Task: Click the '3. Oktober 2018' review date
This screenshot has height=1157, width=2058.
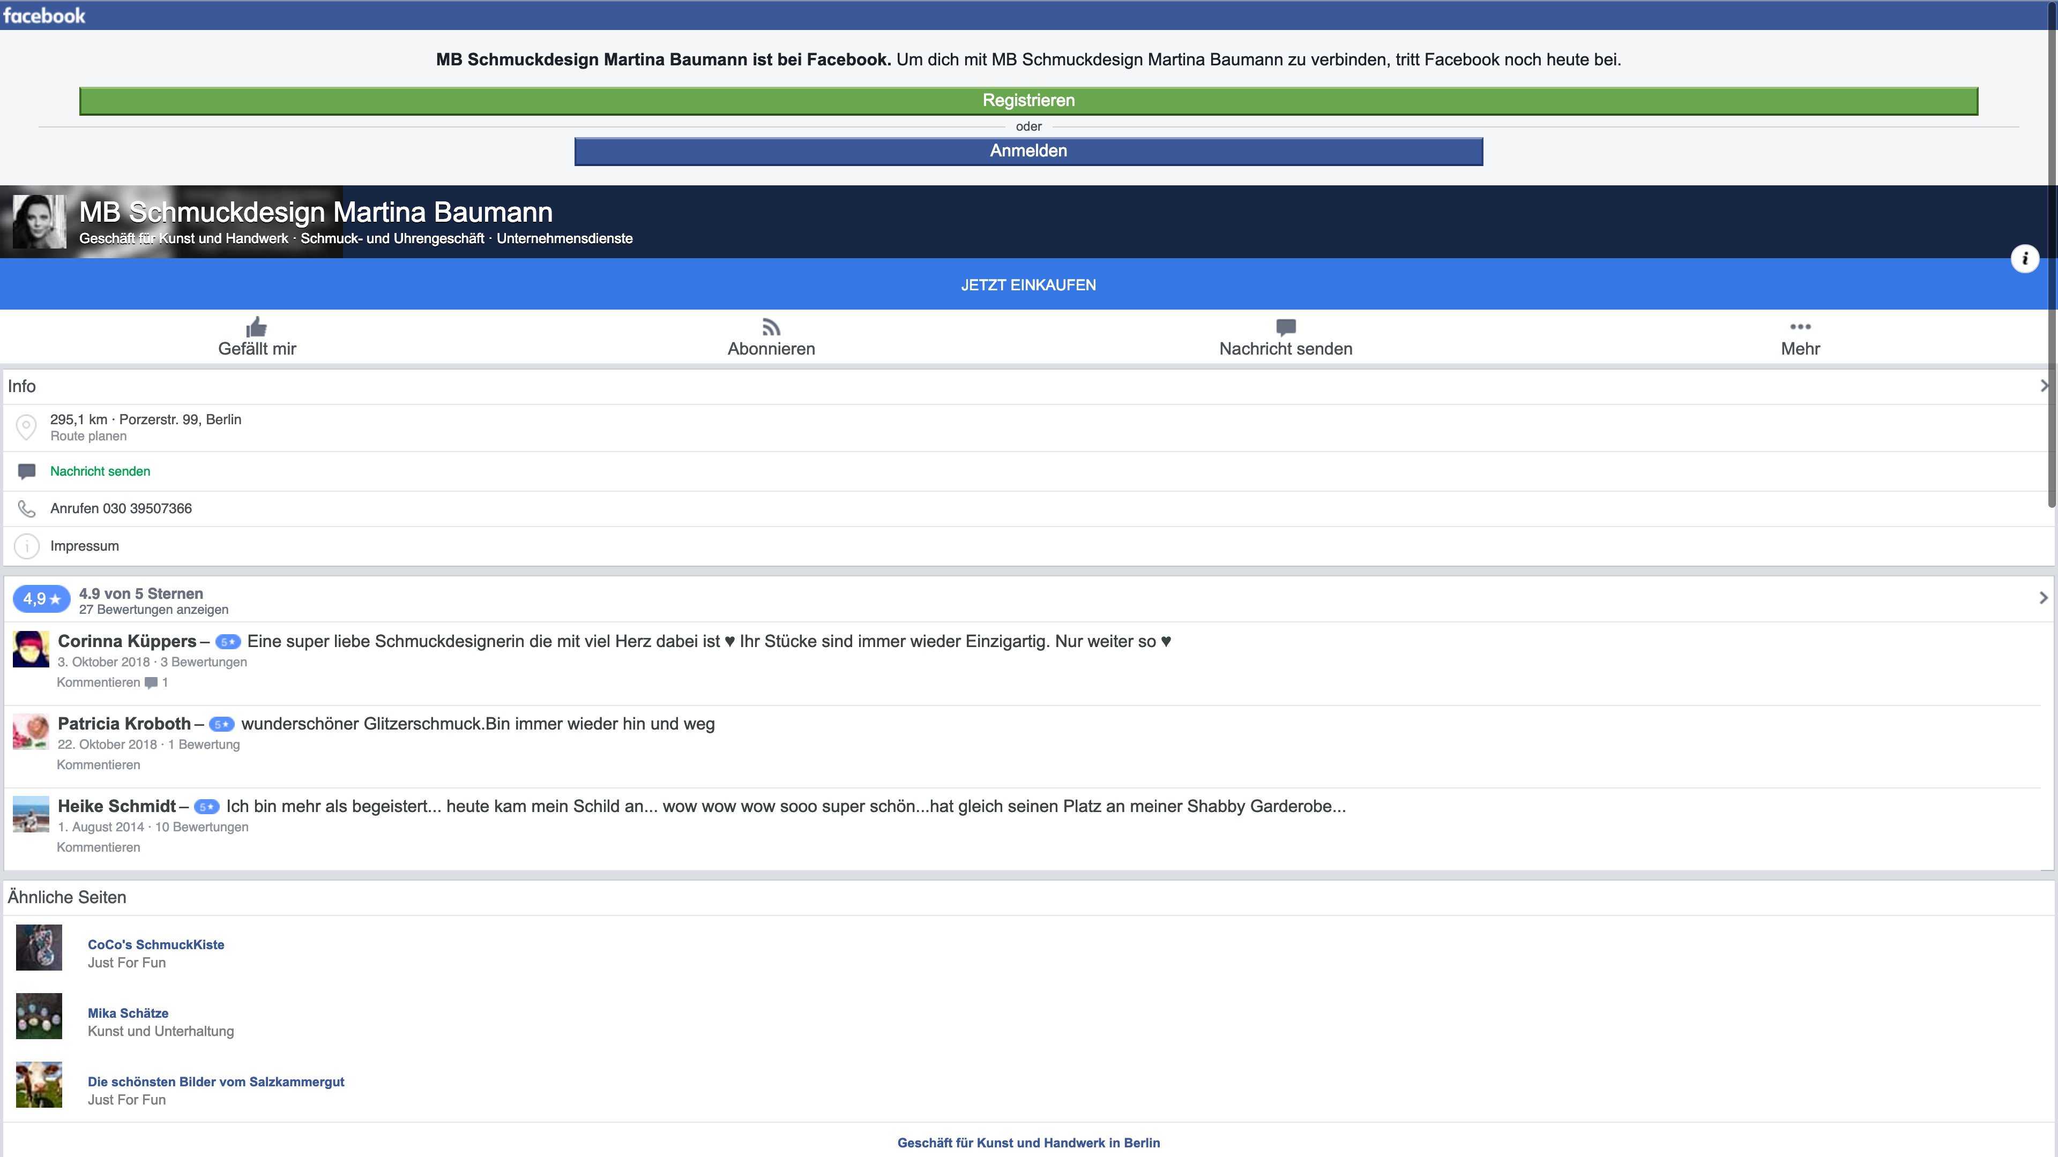Action: tap(104, 662)
